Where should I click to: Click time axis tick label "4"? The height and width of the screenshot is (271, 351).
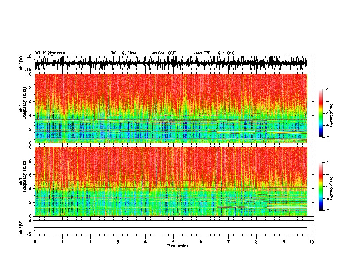tap(146, 242)
